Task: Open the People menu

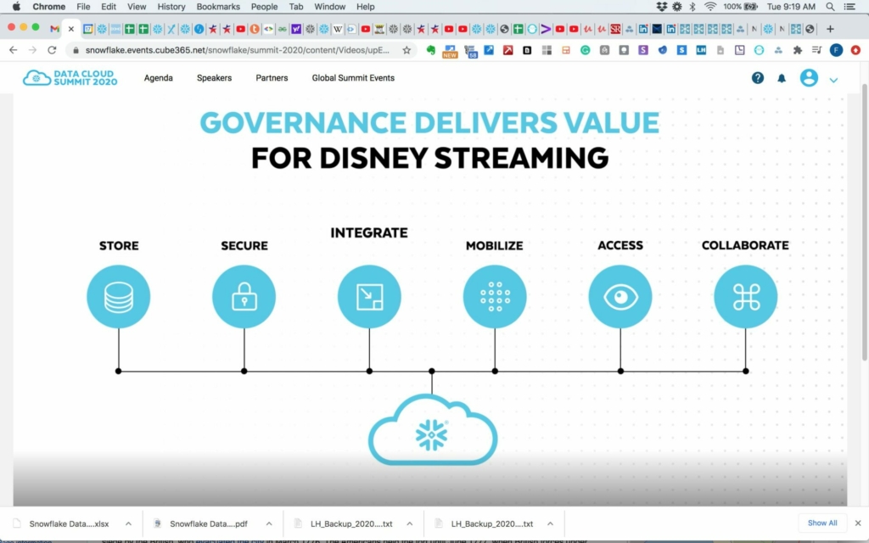Action: [265, 7]
